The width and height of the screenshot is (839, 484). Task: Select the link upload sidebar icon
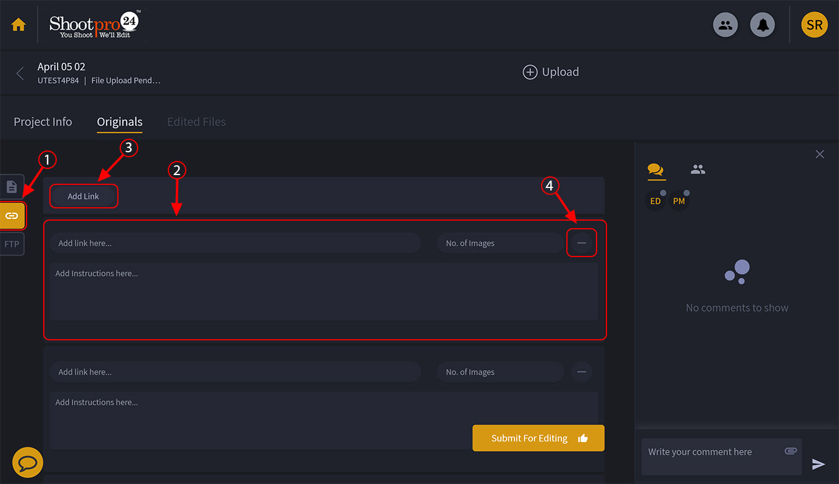click(12, 216)
